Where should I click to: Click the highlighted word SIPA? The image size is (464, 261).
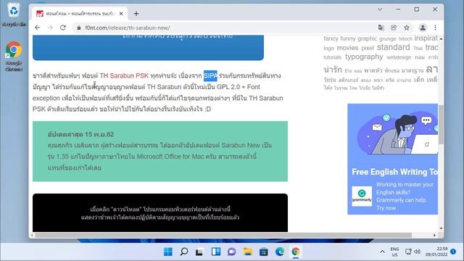click(210, 75)
